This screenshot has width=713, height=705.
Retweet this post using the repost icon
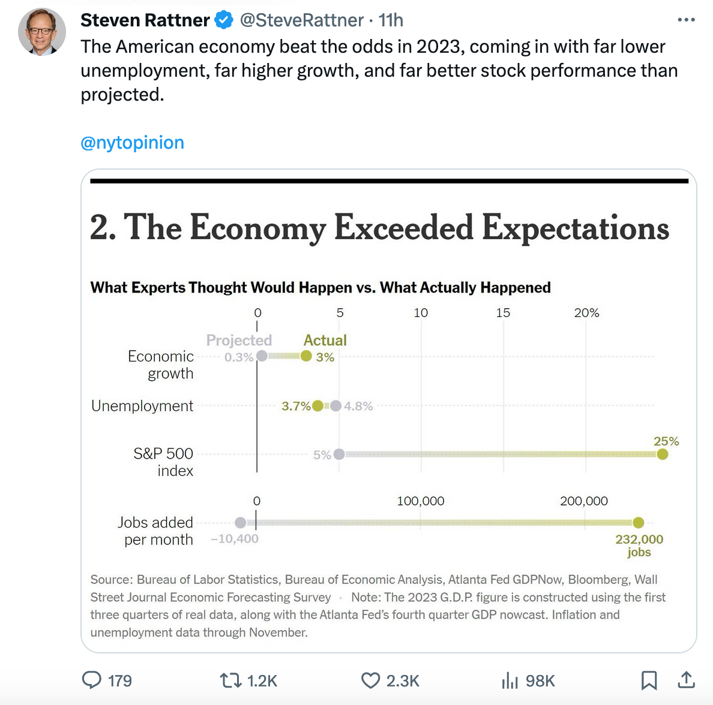click(229, 680)
